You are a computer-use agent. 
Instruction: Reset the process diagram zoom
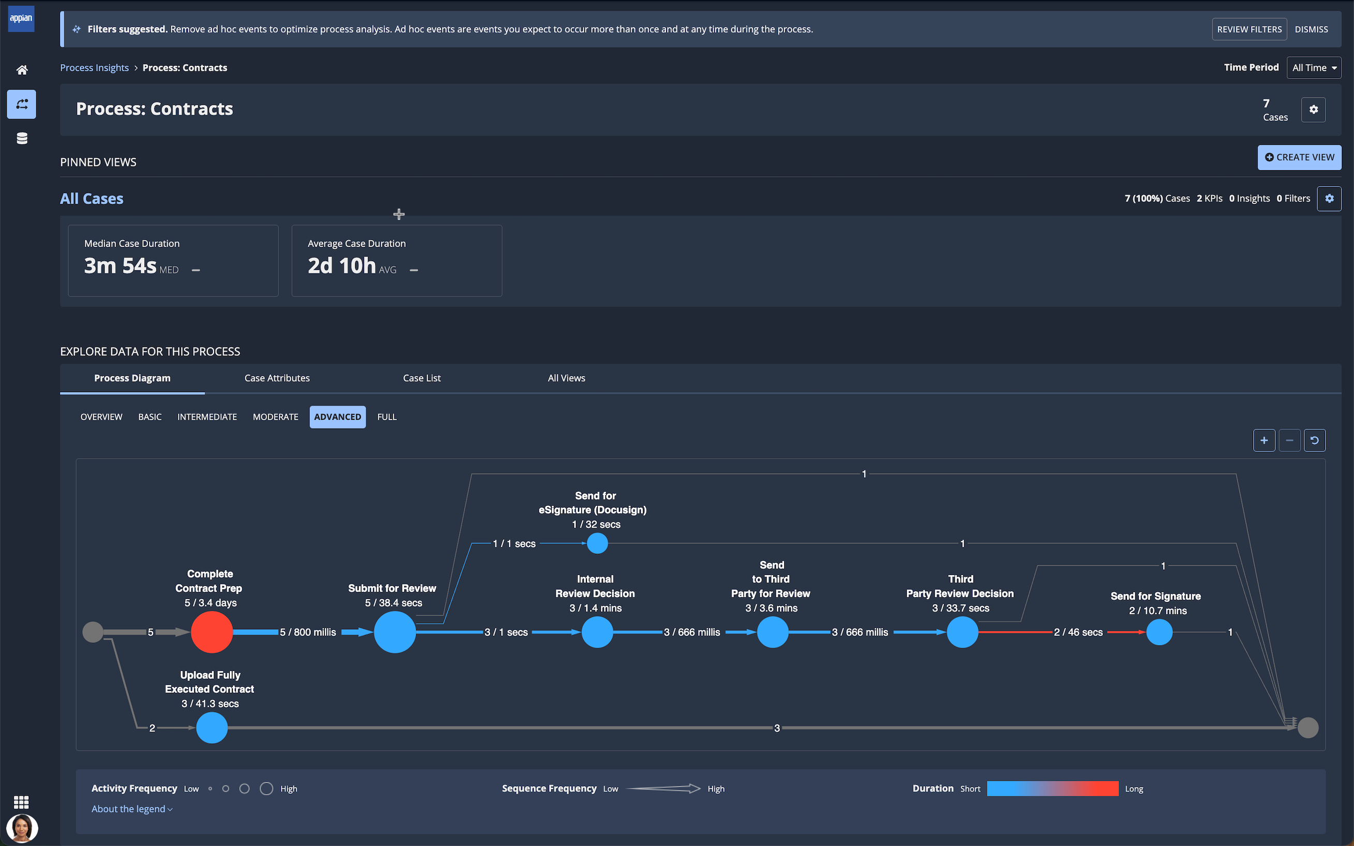coord(1314,441)
